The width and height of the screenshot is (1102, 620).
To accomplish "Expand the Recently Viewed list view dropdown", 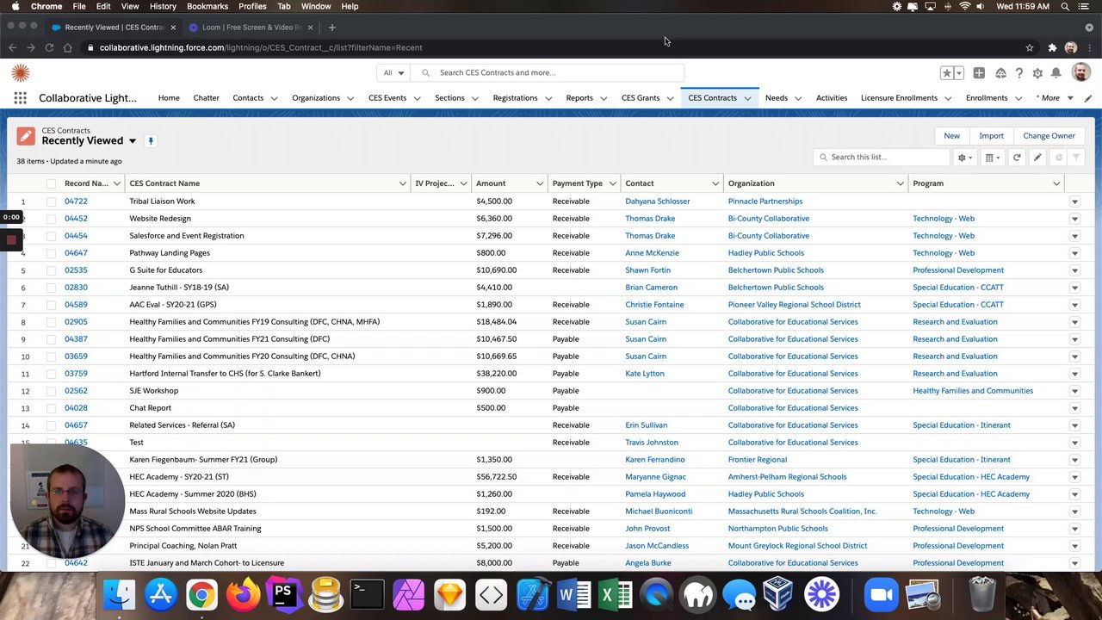I will click(132, 141).
